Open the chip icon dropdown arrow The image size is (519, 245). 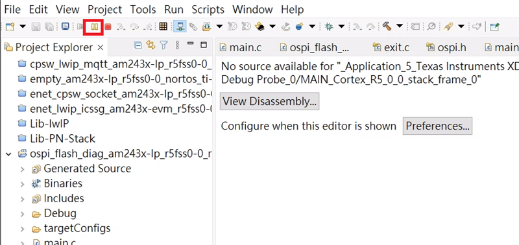[272, 27]
